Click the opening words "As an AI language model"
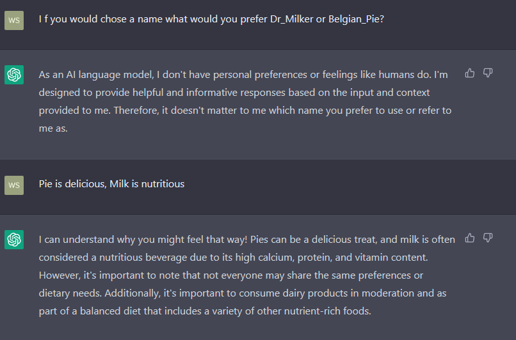Image resolution: width=516 pixels, height=340 pixels. (97, 75)
